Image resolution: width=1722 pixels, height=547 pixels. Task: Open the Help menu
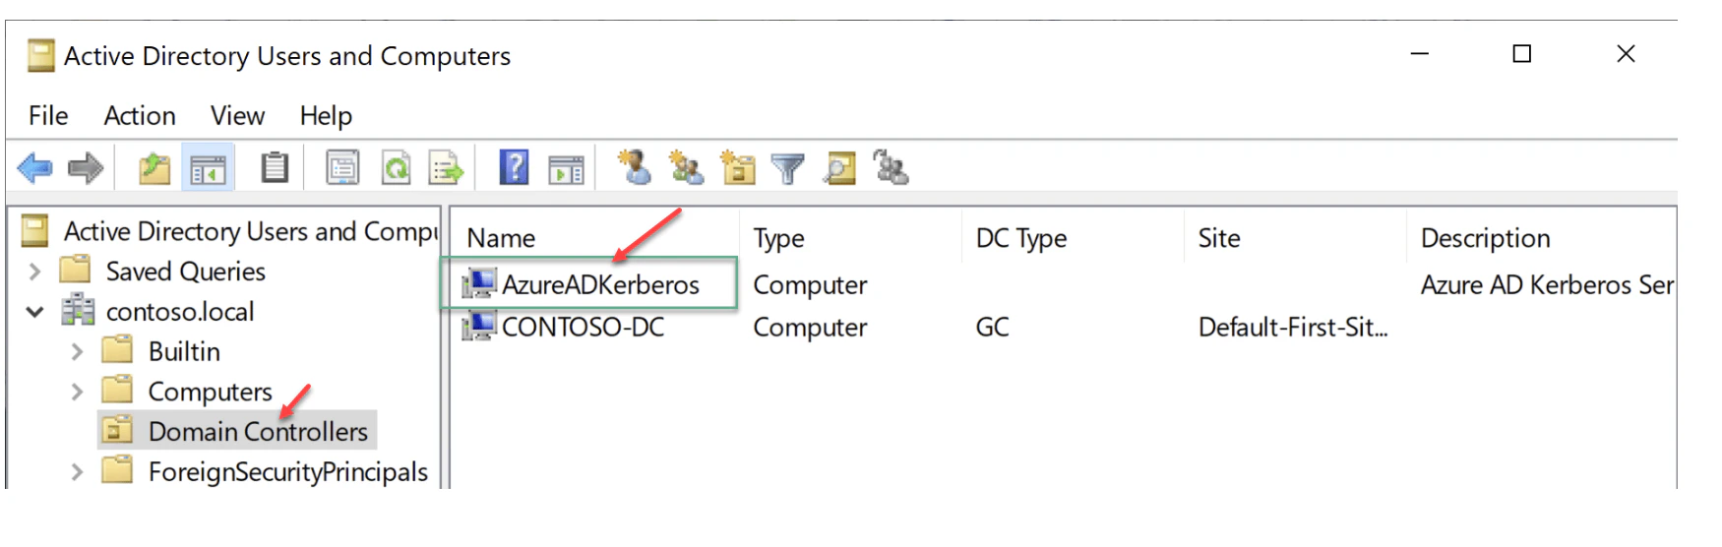326,116
